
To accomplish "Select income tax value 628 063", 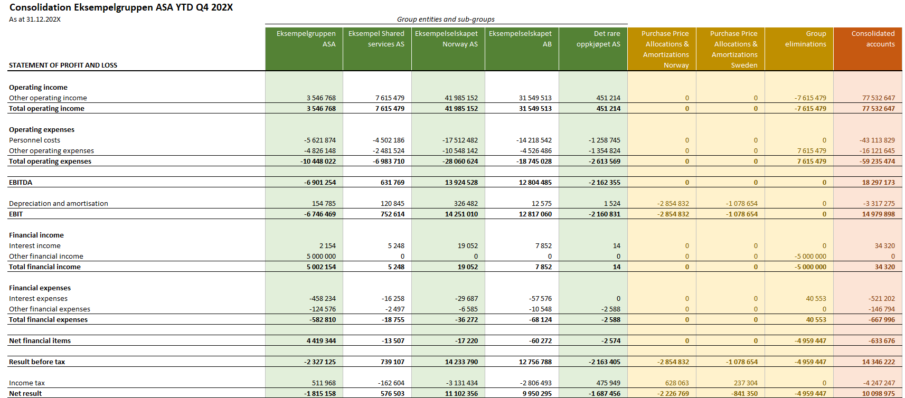I will coord(677,383).
